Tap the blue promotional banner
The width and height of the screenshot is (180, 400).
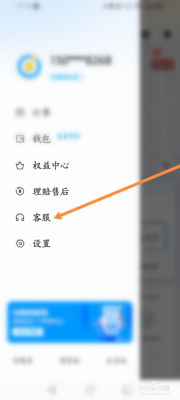click(70, 322)
